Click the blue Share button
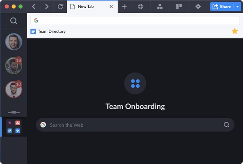 (x=222, y=7)
